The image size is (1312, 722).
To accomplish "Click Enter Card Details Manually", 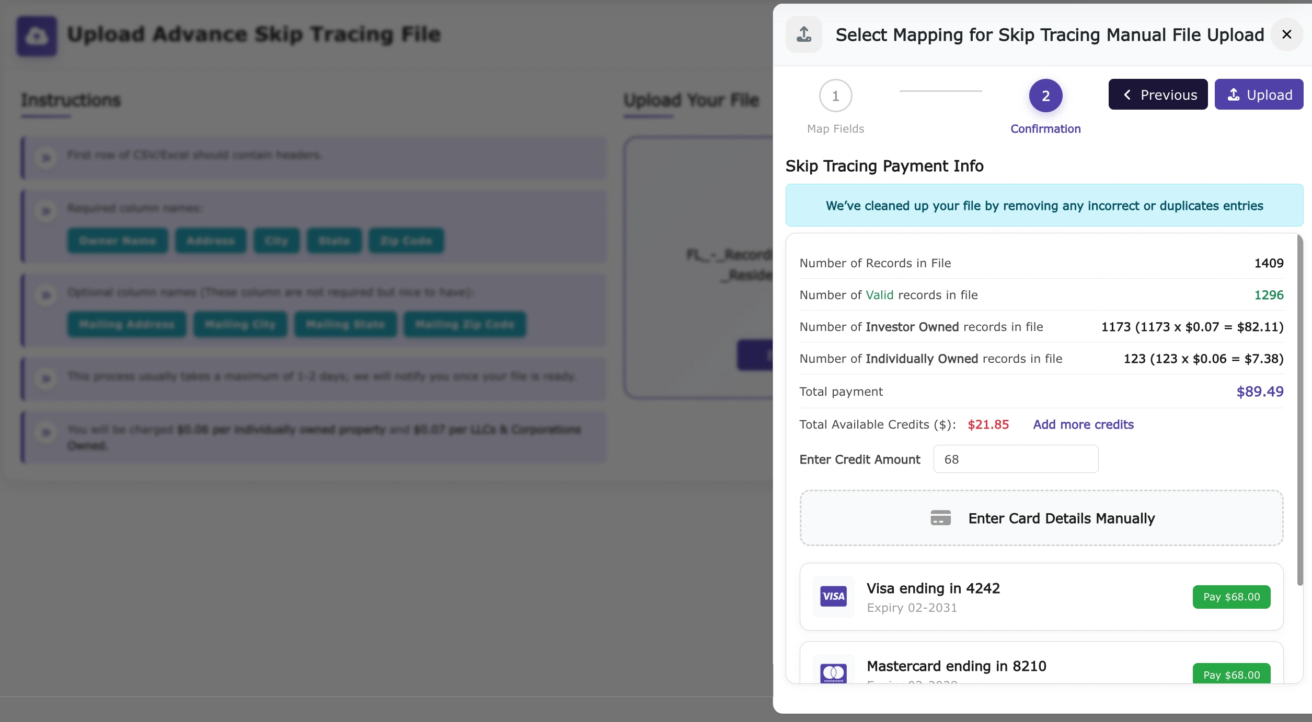I will click(1041, 518).
